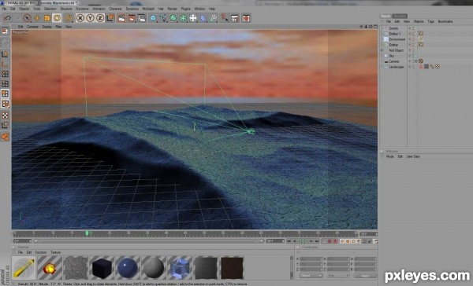
Task: Click the green playhead on timeline
Action: pyautogui.click(x=87, y=233)
